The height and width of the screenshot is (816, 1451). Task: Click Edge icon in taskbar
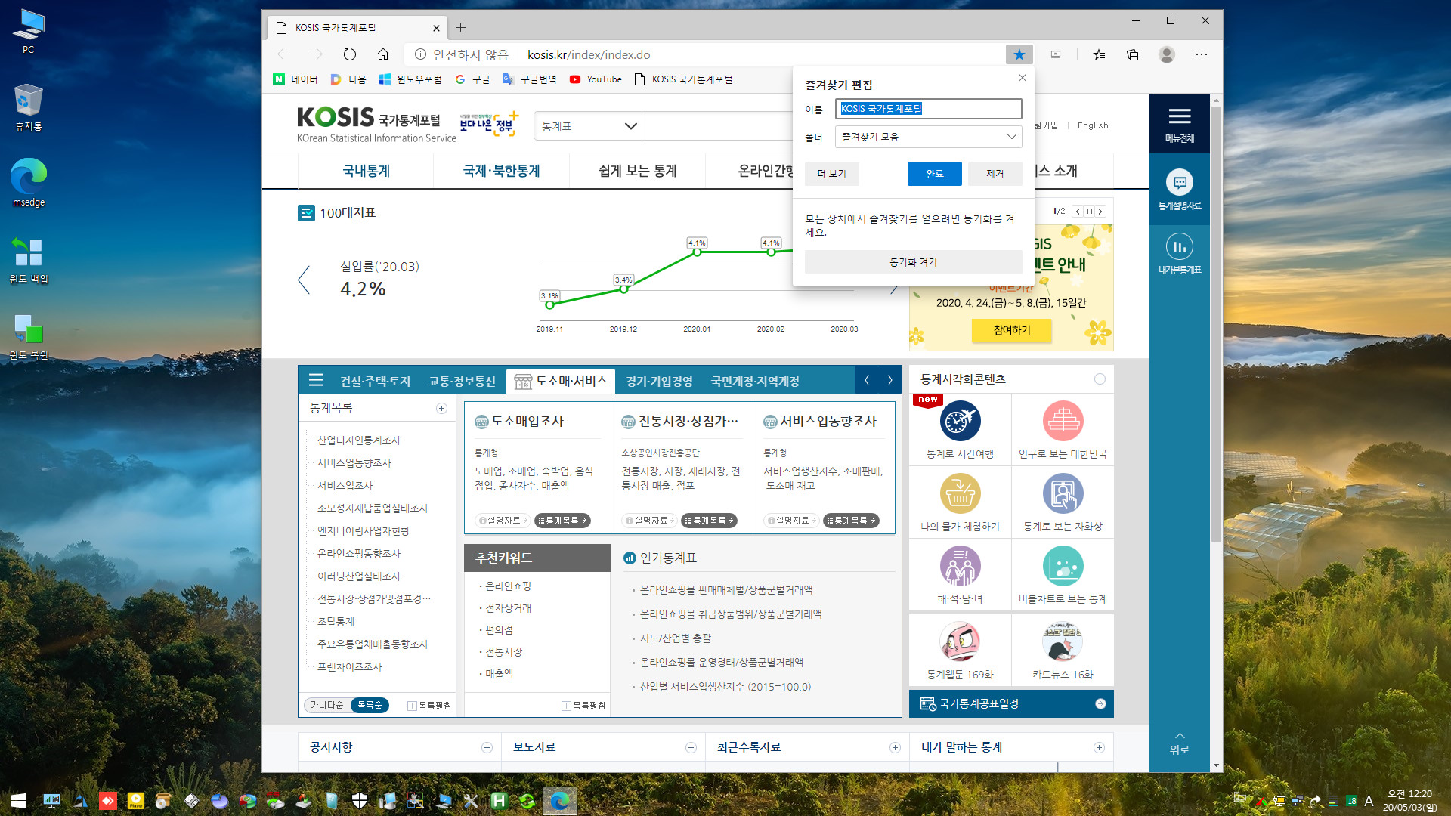560,801
